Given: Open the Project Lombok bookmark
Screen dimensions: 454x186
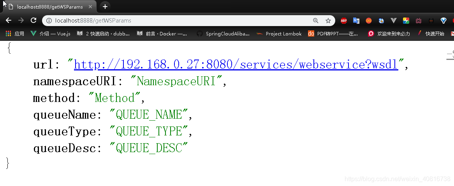Looking at the screenshot, I should (x=279, y=33).
